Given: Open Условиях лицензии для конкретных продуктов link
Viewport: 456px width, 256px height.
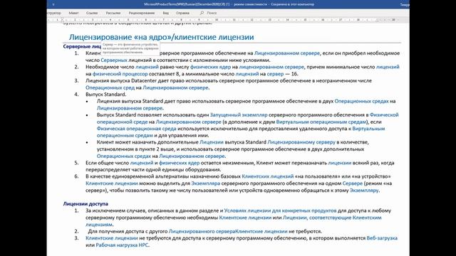Looking at the screenshot, I should coord(280,210).
